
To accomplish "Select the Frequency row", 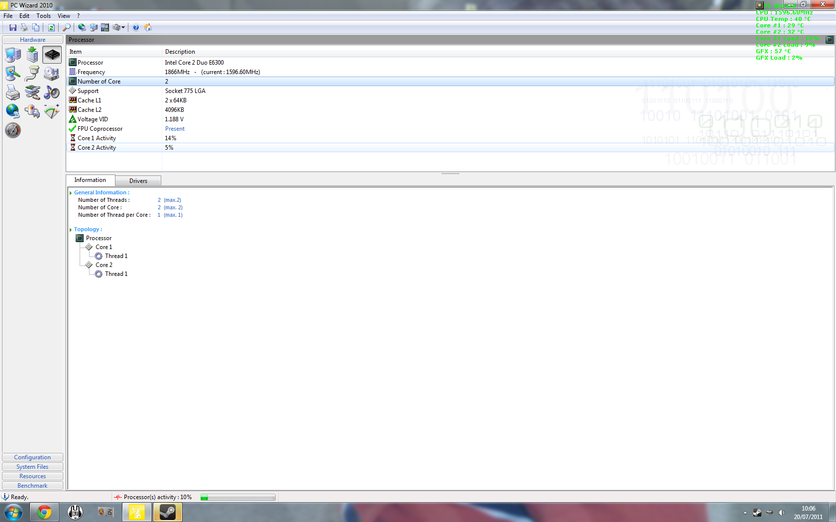I will pyautogui.click(x=450, y=72).
